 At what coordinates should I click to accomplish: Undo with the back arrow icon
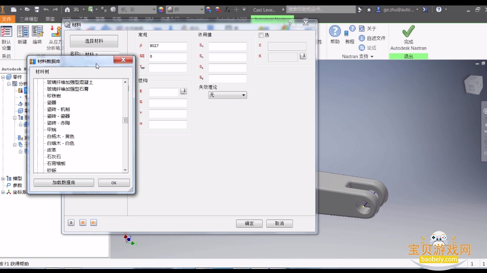coord(46,10)
